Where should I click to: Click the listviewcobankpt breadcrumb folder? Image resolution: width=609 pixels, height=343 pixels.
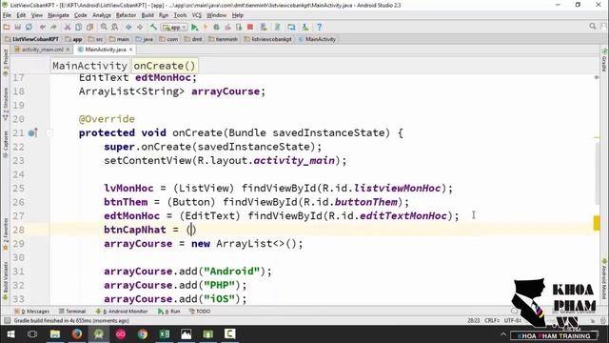coord(267,39)
